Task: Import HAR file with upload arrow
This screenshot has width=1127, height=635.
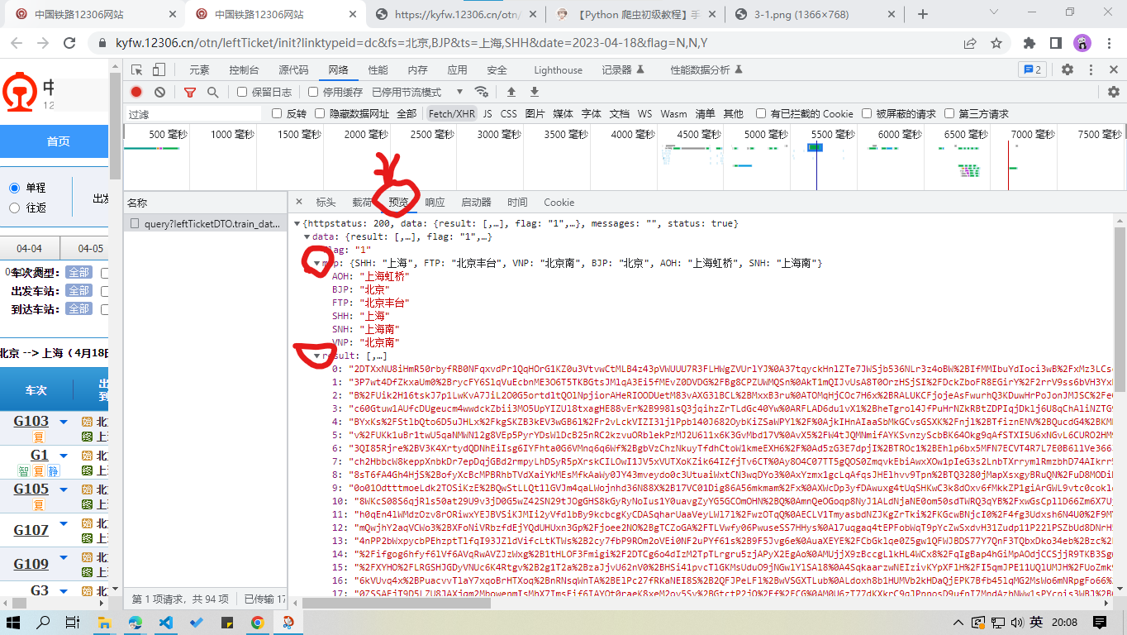Action: click(x=511, y=92)
